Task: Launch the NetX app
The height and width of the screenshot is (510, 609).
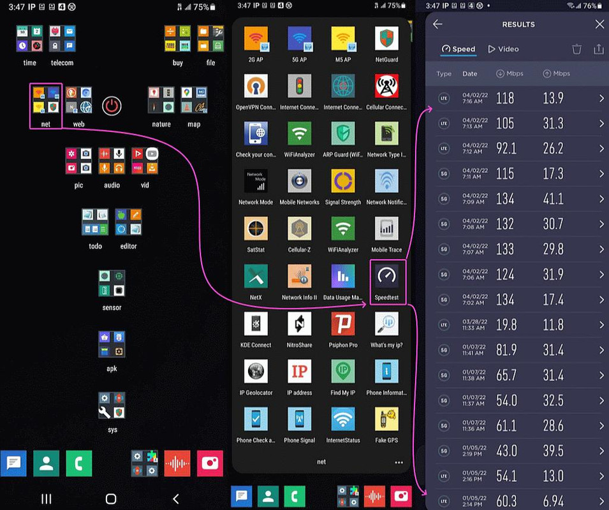Action: tap(256, 276)
